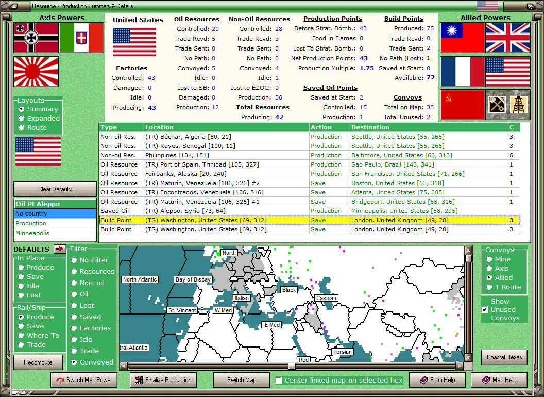Click the Finalize Production button
544x397 pixels.
(x=163, y=380)
